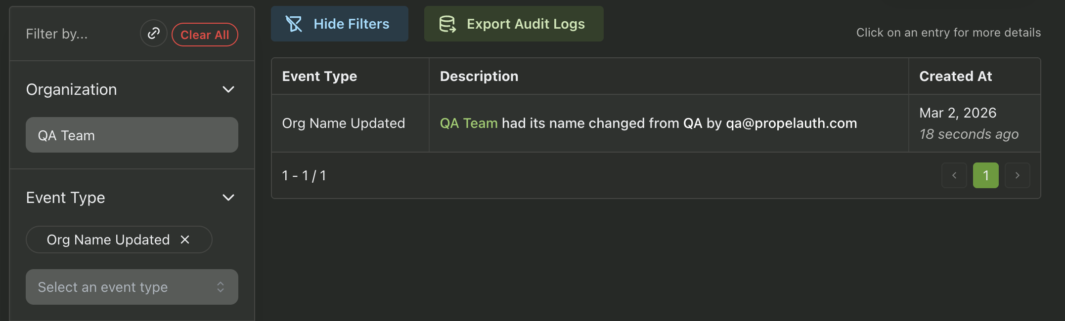Click the stepper arrows on the event type selector

221,287
